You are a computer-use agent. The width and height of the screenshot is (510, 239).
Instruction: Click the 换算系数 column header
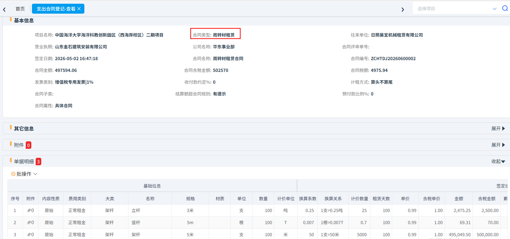(x=308, y=199)
